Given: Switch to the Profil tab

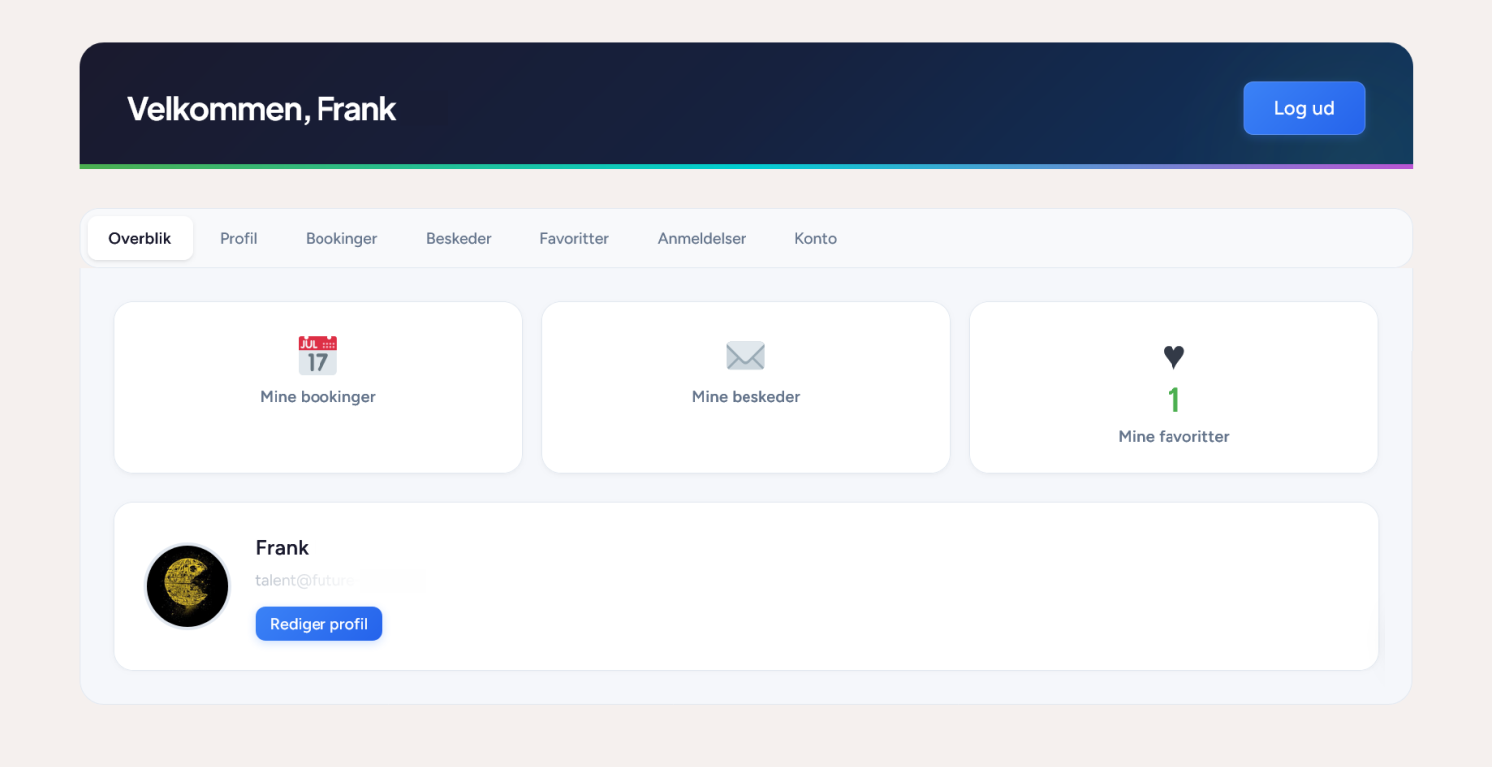Looking at the screenshot, I should coord(239,239).
